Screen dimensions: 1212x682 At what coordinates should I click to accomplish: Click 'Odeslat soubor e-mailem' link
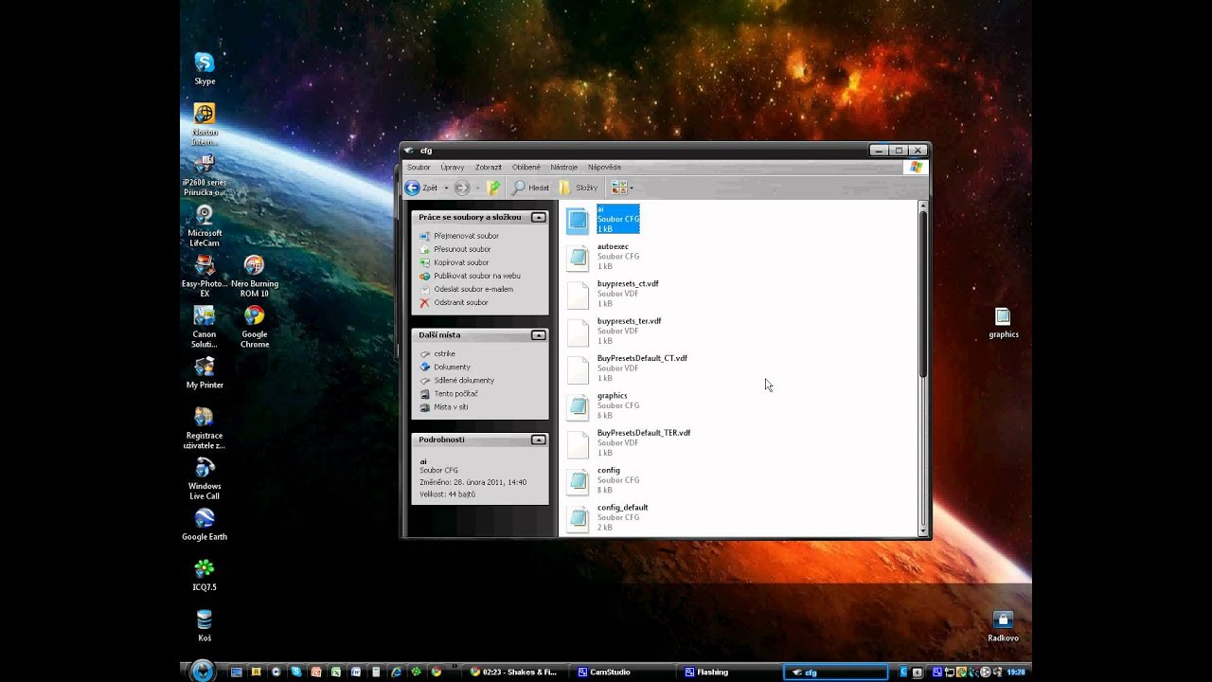pyautogui.click(x=473, y=289)
